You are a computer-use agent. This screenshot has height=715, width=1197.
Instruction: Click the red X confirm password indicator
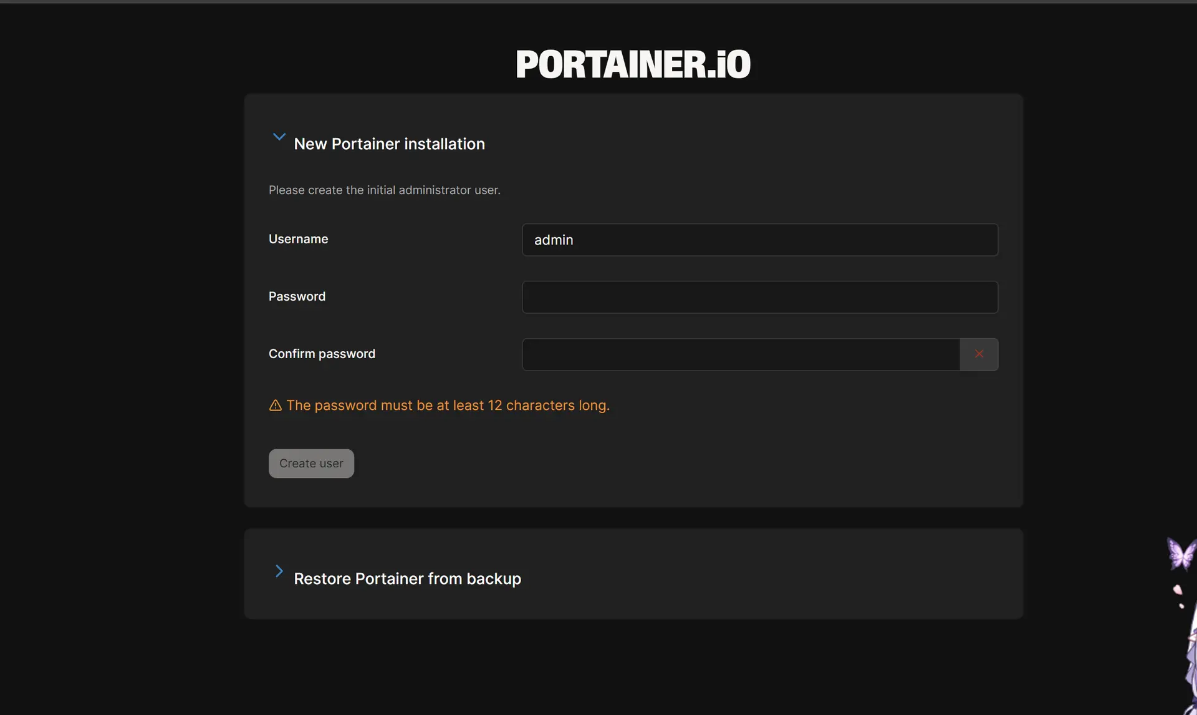(979, 354)
